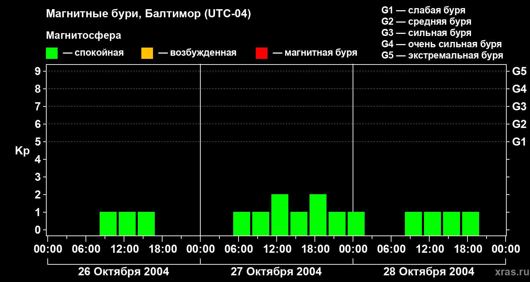Screen dimensions: 530x282
Task: Click the '06:00' time label under 28 October
Action: click(391, 249)
